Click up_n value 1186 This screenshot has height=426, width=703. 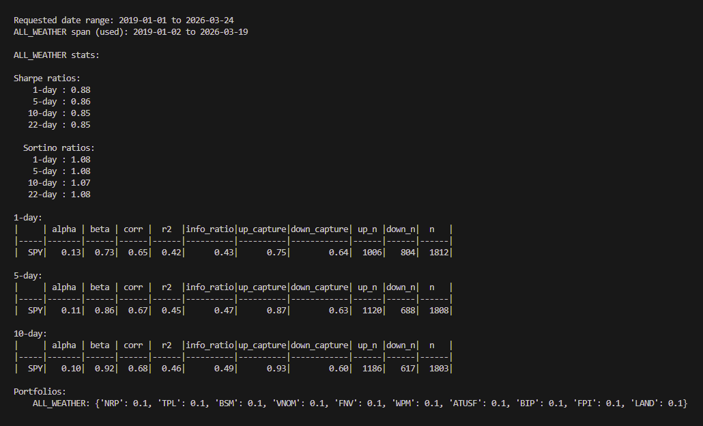click(372, 368)
